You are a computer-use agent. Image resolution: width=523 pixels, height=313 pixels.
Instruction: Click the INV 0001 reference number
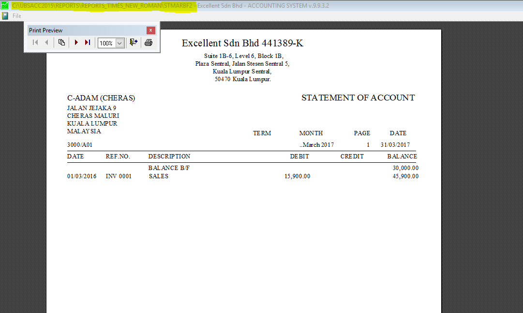click(119, 176)
